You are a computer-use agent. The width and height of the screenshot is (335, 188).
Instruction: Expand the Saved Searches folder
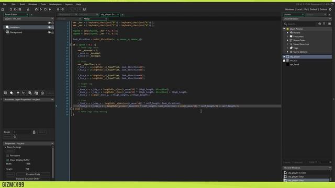pyautogui.click(x=287, y=44)
